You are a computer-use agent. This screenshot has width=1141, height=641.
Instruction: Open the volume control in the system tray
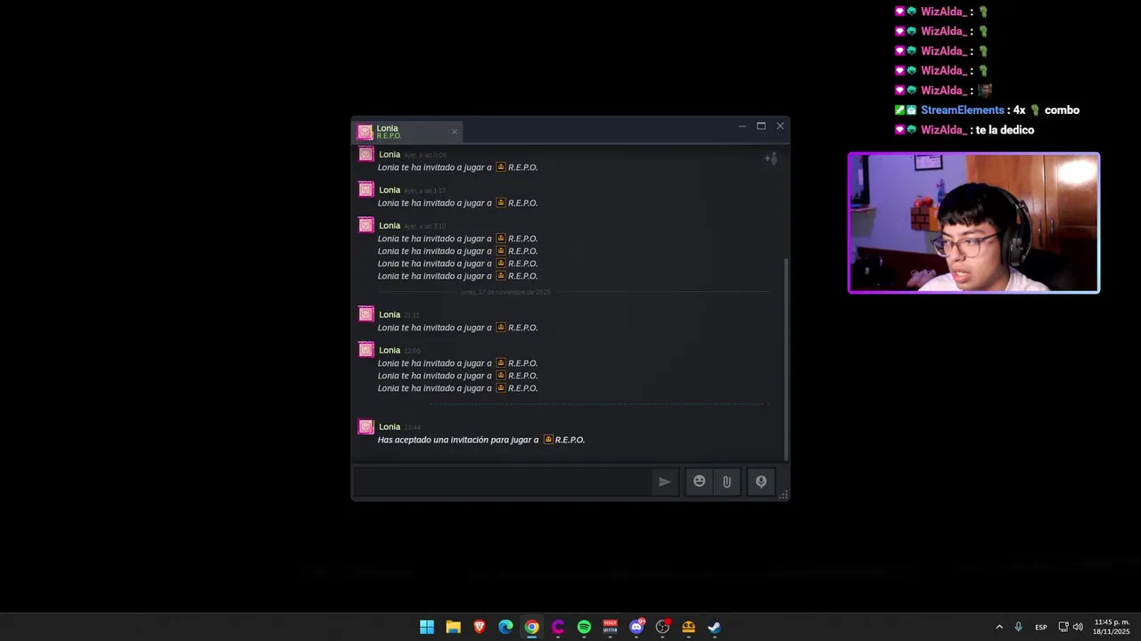pos(1078,627)
